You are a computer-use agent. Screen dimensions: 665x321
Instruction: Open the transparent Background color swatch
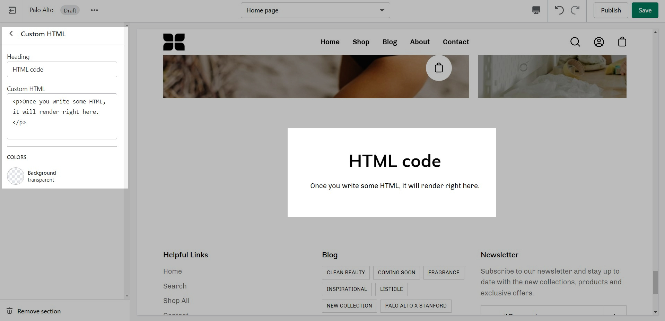click(16, 176)
